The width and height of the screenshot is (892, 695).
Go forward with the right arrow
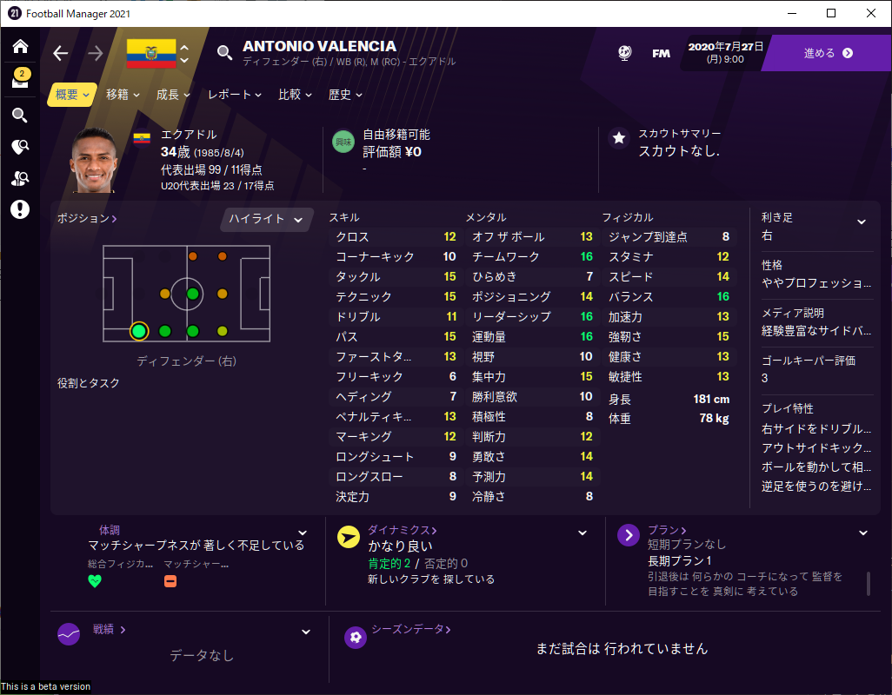pyautogui.click(x=96, y=53)
